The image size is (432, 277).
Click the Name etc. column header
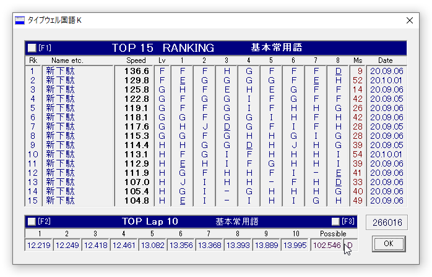[67, 60]
